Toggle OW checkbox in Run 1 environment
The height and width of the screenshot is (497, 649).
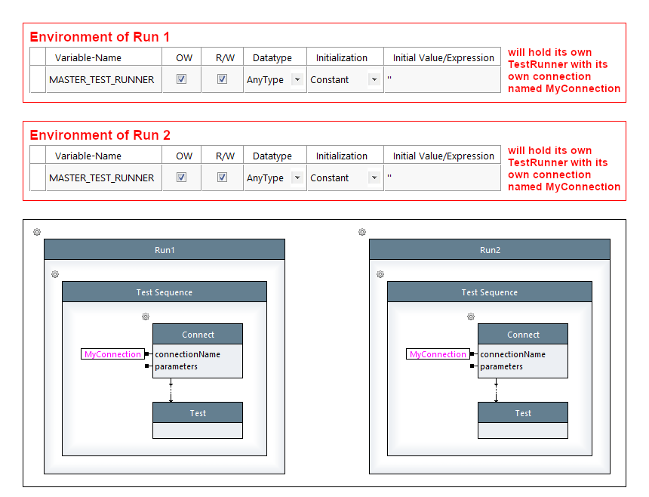[x=181, y=79]
